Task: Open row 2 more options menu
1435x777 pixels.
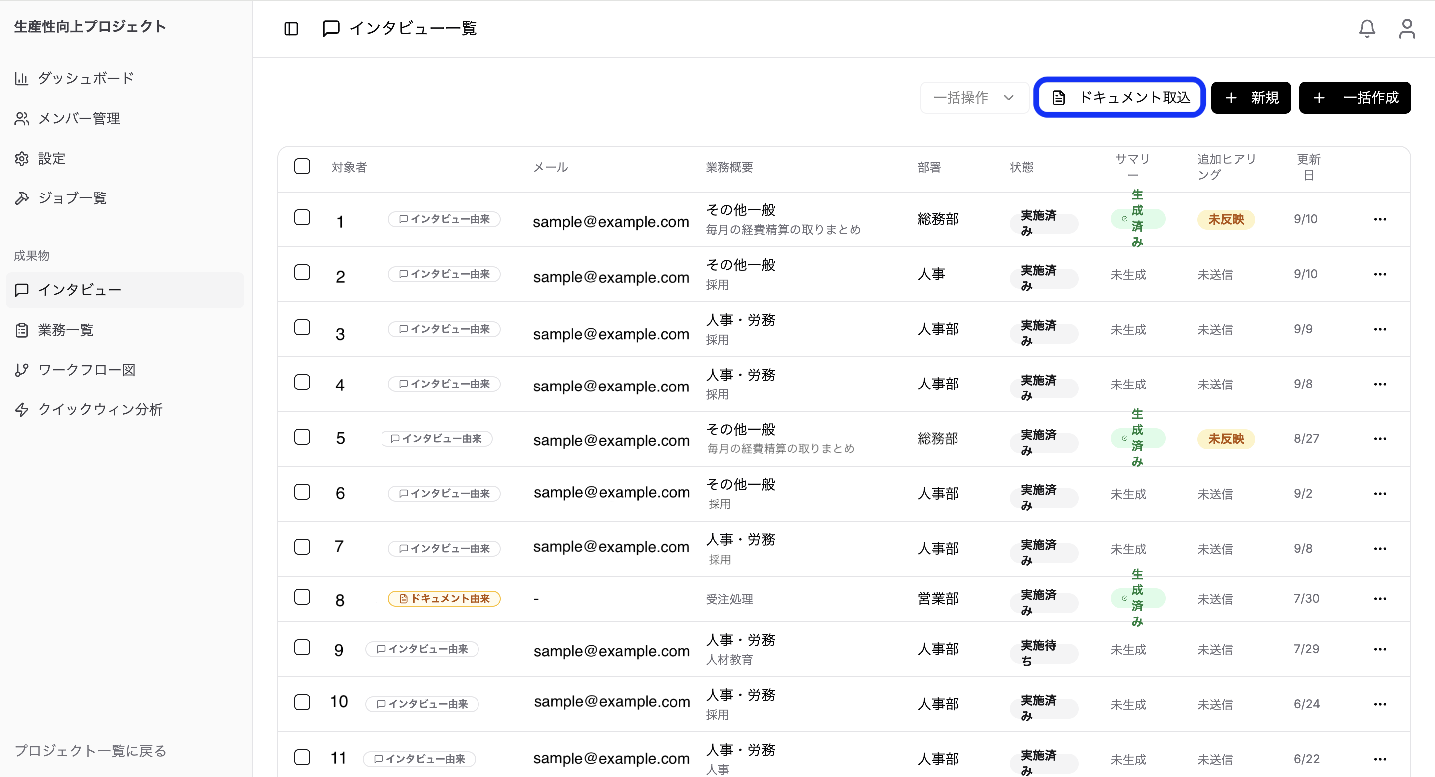Action: click(1380, 274)
